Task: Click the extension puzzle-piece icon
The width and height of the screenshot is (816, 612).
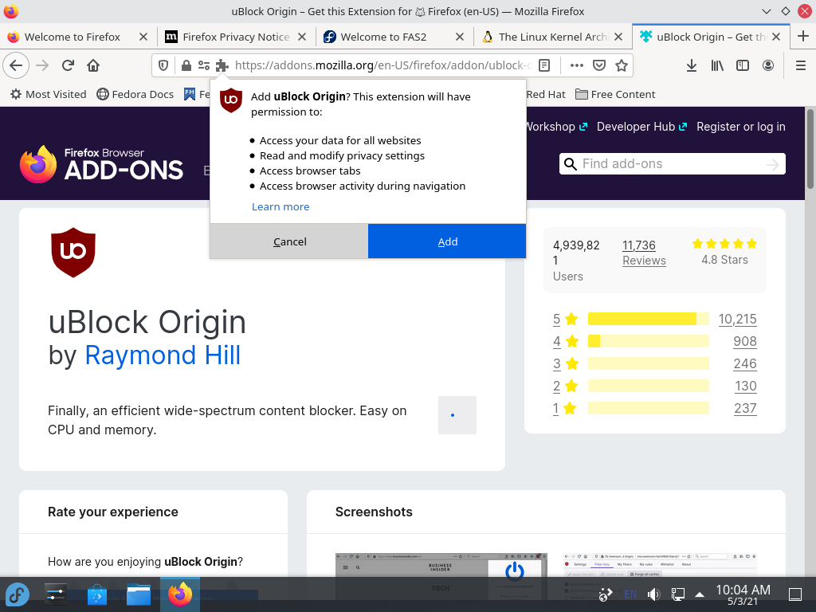Action: (222, 65)
